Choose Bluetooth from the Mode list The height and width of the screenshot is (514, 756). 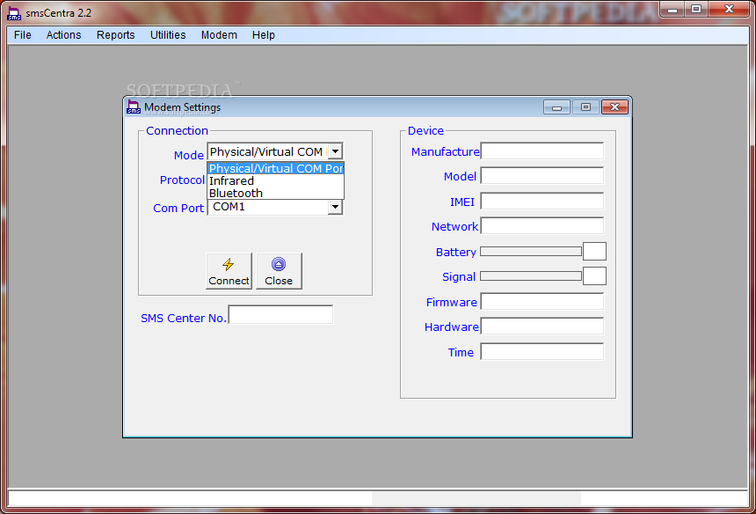click(276, 193)
